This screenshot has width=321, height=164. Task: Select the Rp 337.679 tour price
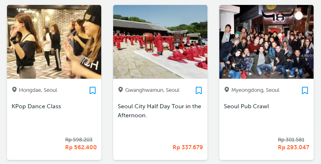click(x=188, y=147)
